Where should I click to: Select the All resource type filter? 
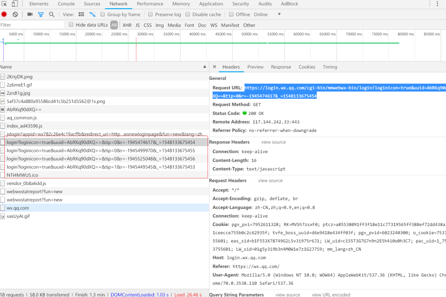[114, 25]
